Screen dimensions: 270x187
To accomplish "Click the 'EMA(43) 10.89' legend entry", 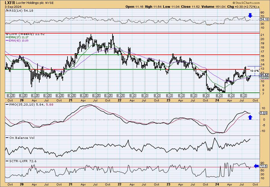I will click(17, 40).
